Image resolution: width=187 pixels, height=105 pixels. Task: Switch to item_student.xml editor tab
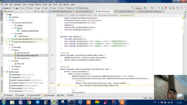(x=85, y=11)
